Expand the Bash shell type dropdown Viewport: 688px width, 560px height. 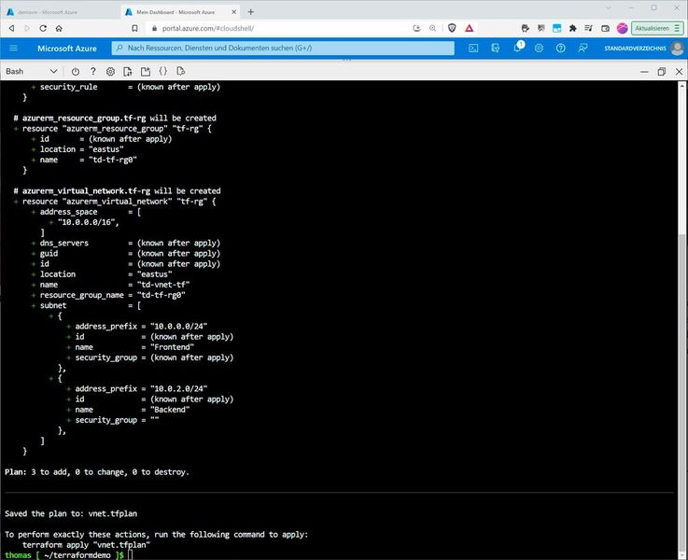click(32, 72)
